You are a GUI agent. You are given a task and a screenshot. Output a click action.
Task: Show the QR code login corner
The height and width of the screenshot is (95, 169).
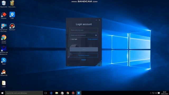pyautogui.click(x=99, y=64)
